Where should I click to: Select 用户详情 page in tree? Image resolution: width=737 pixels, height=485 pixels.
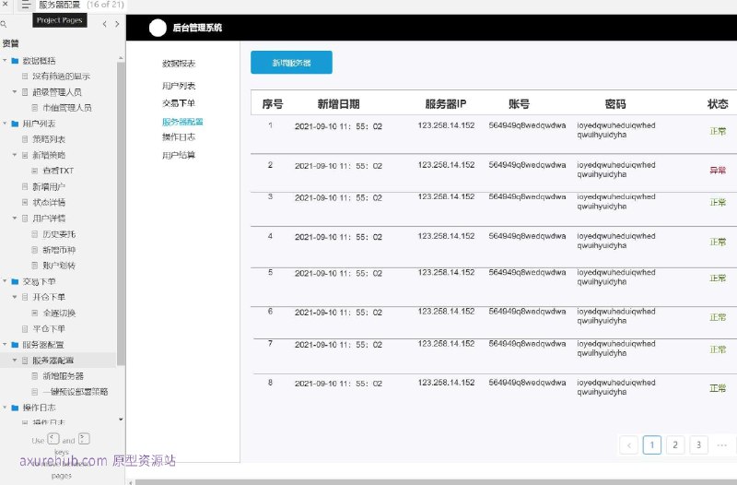click(49, 219)
